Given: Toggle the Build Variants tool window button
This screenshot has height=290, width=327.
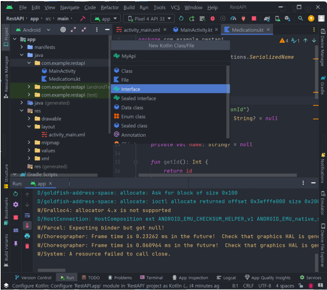Looking at the screenshot, I should pos(6,250).
